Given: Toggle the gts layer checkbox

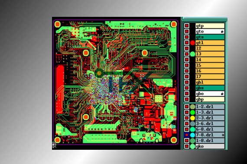Looking at the screenshot, I should (187, 37).
